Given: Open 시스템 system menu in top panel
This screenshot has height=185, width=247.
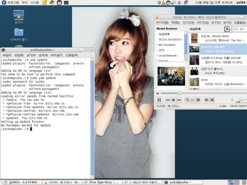Looking at the screenshot, I should point(35,2).
